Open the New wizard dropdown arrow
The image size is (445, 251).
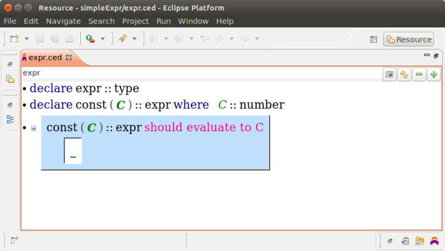(x=26, y=39)
